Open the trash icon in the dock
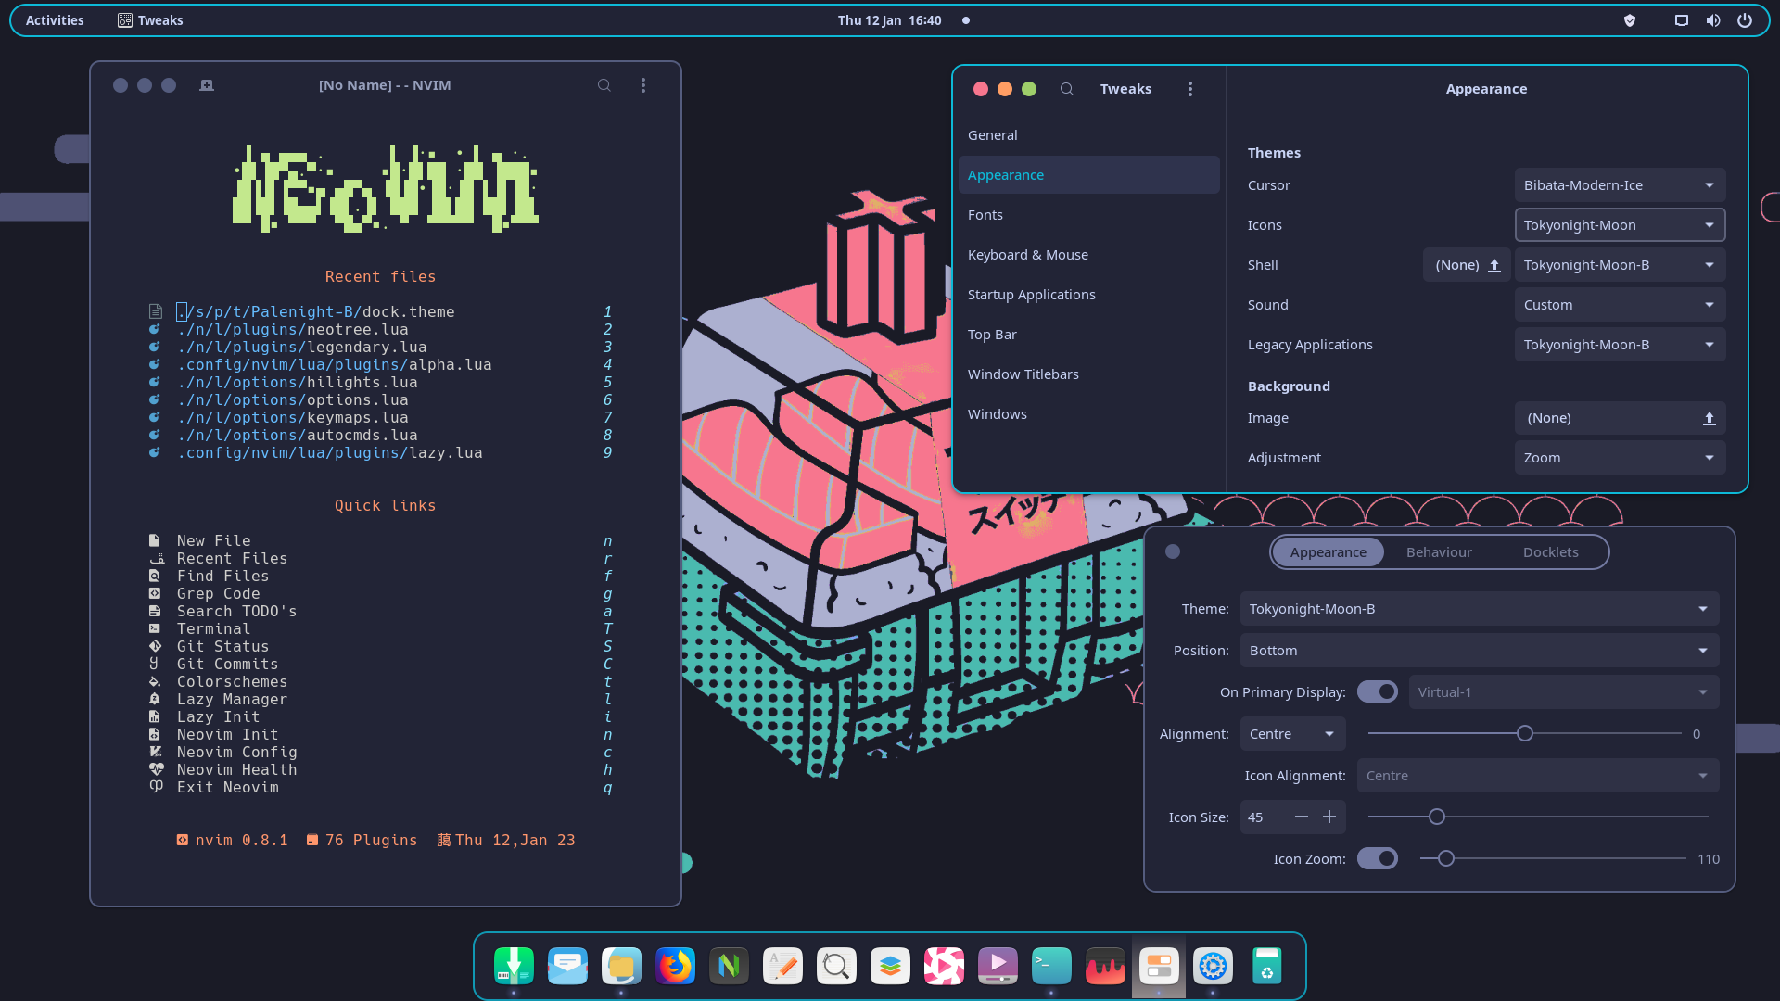The image size is (1780, 1001). point(1266,966)
